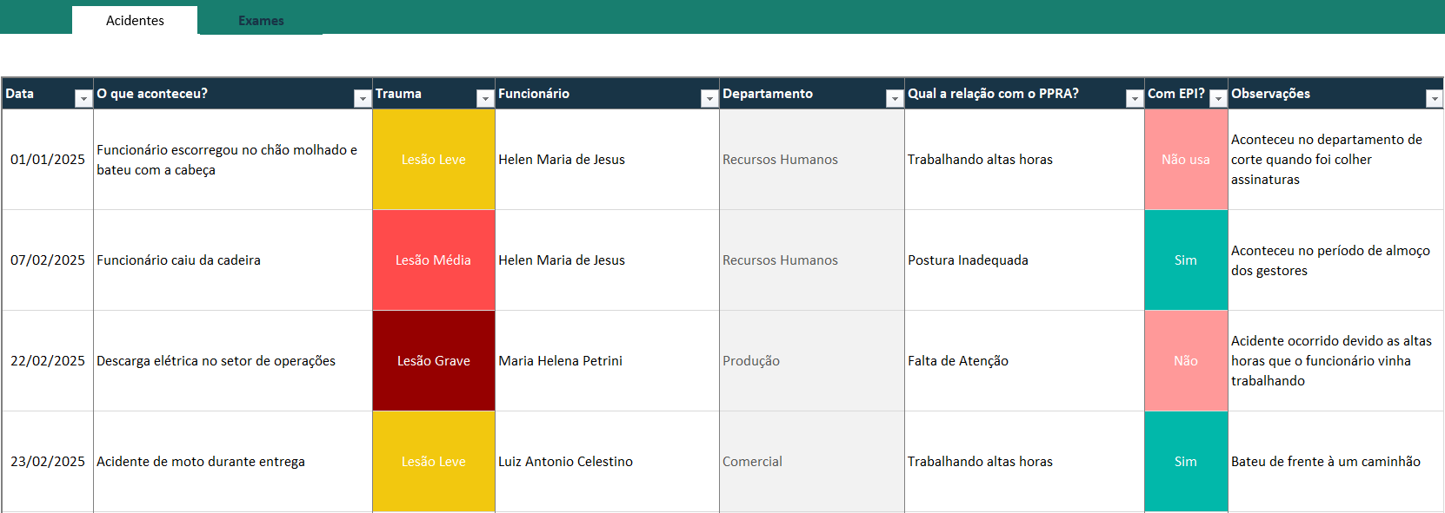
Task: Click the 'Bateu de frente à um caminhão' note
Action: click(x=1325, y=462)
